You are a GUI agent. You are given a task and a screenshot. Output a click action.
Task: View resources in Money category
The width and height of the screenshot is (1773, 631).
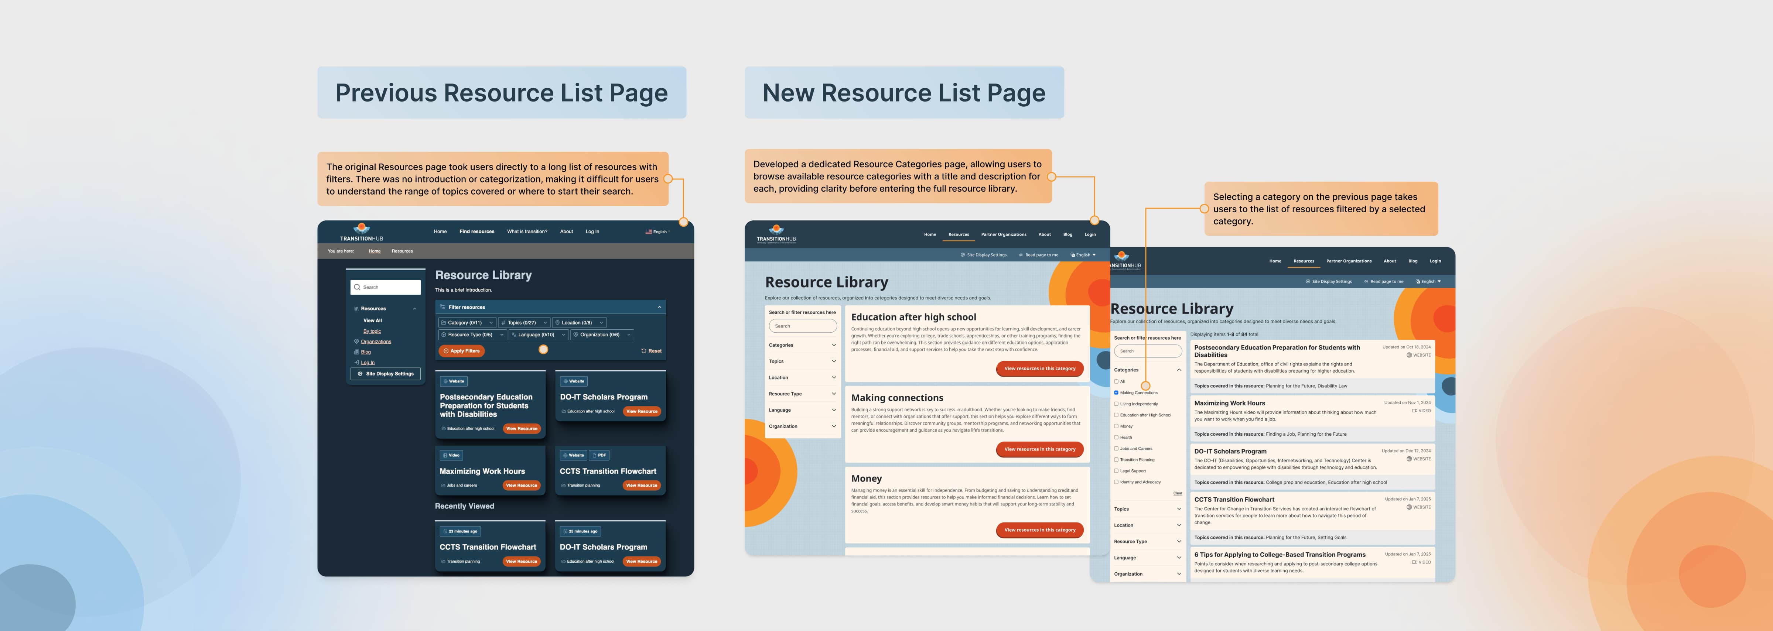tap(1039, 530)
